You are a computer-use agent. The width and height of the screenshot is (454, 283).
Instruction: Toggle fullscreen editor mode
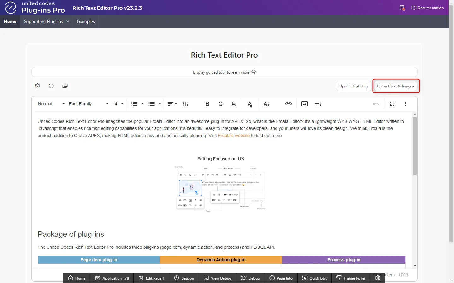tap(392, 104)
